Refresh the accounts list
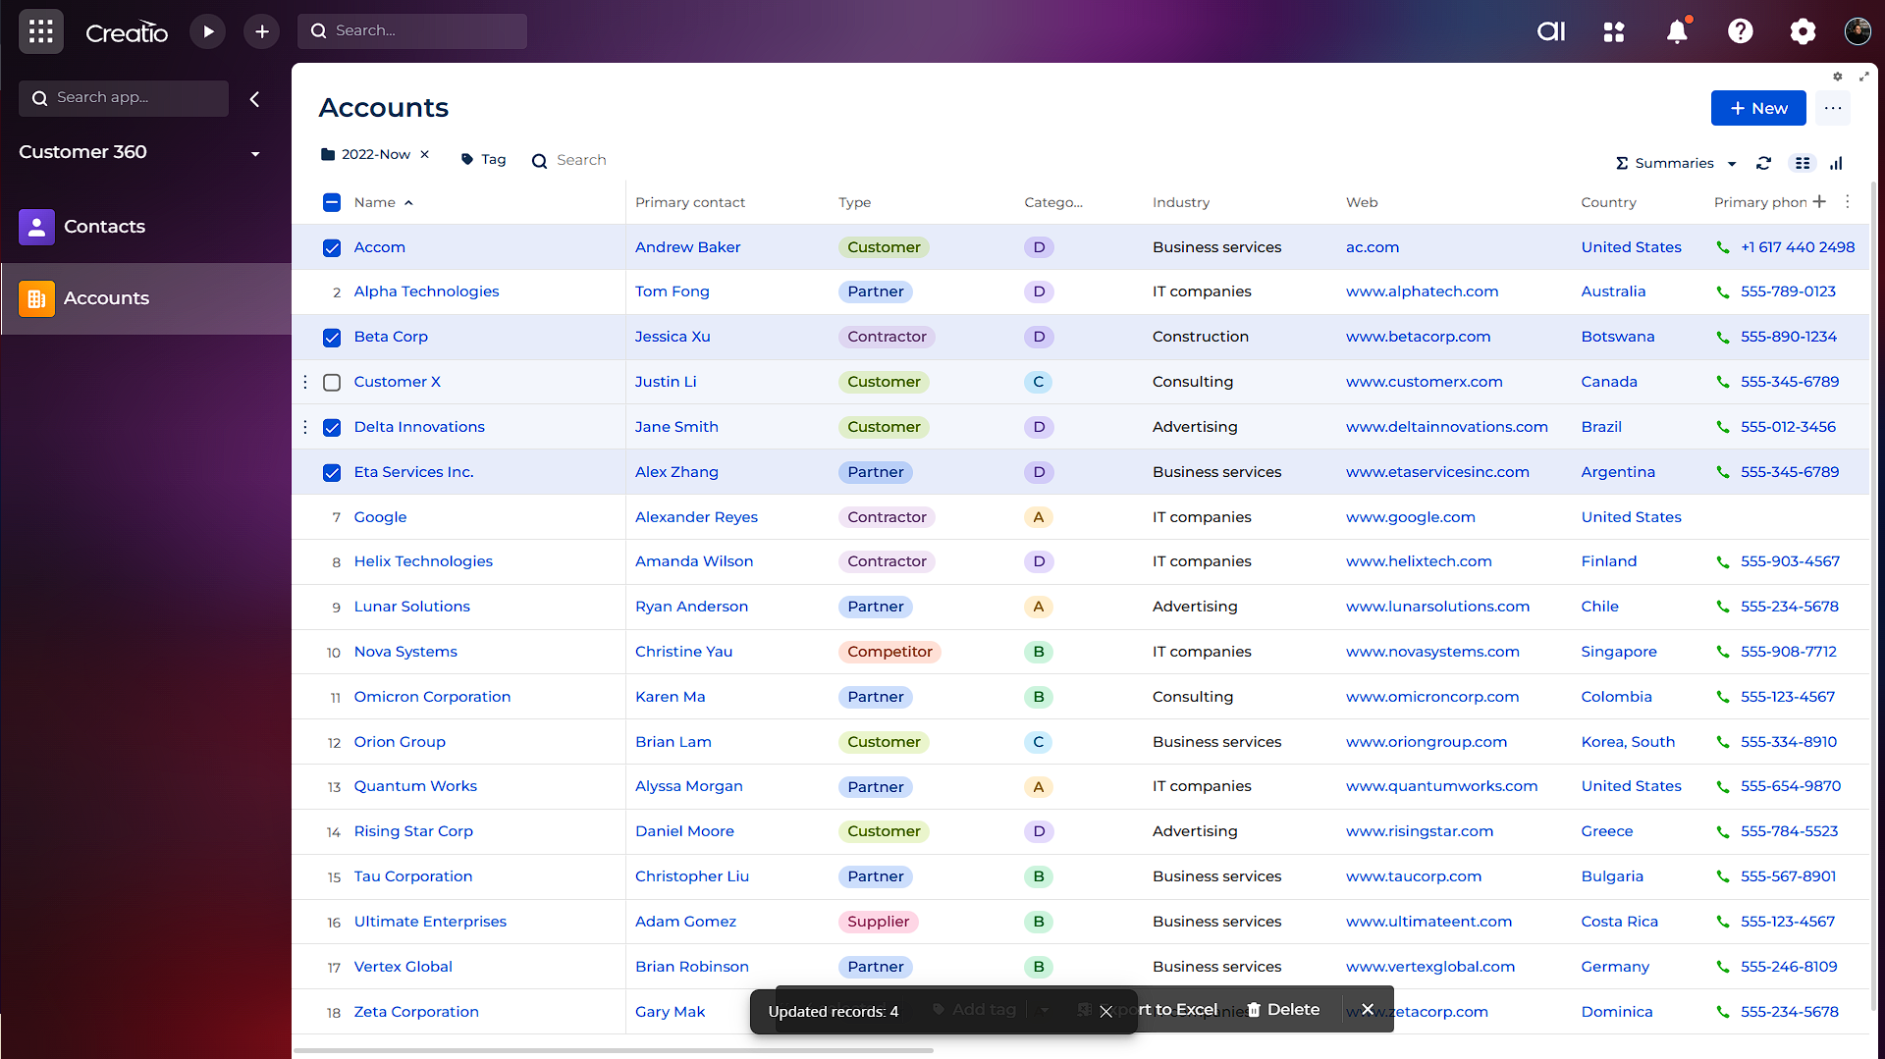This screenshot has height=1059, width=1885. click(x=1763, y=163)
